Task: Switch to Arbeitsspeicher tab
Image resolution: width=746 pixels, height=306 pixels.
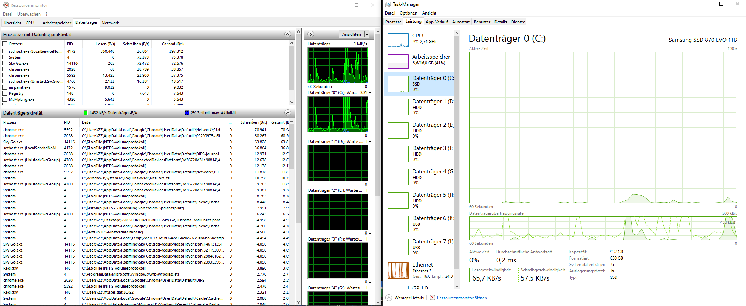Action: click(57, 23)
